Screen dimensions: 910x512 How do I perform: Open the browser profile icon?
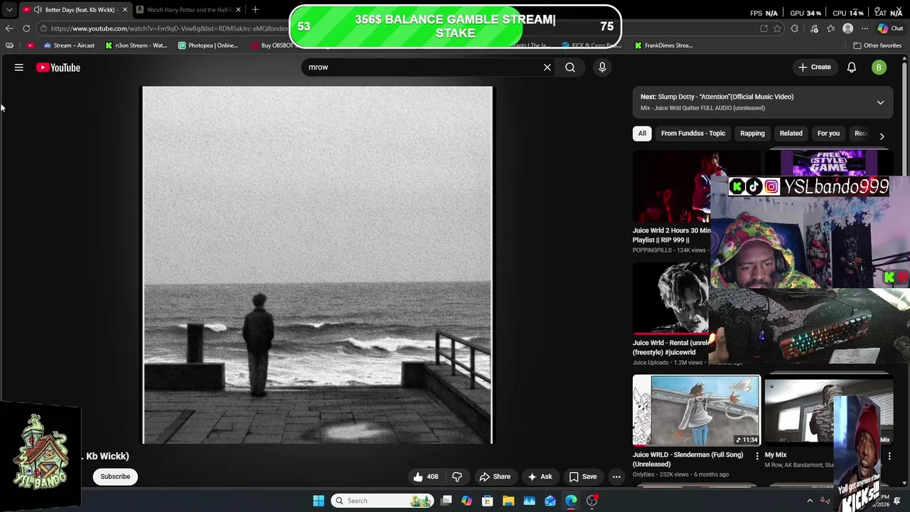coord(847,28)
